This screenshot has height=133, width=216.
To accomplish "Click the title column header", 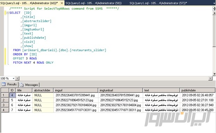I will coord(24,90).
